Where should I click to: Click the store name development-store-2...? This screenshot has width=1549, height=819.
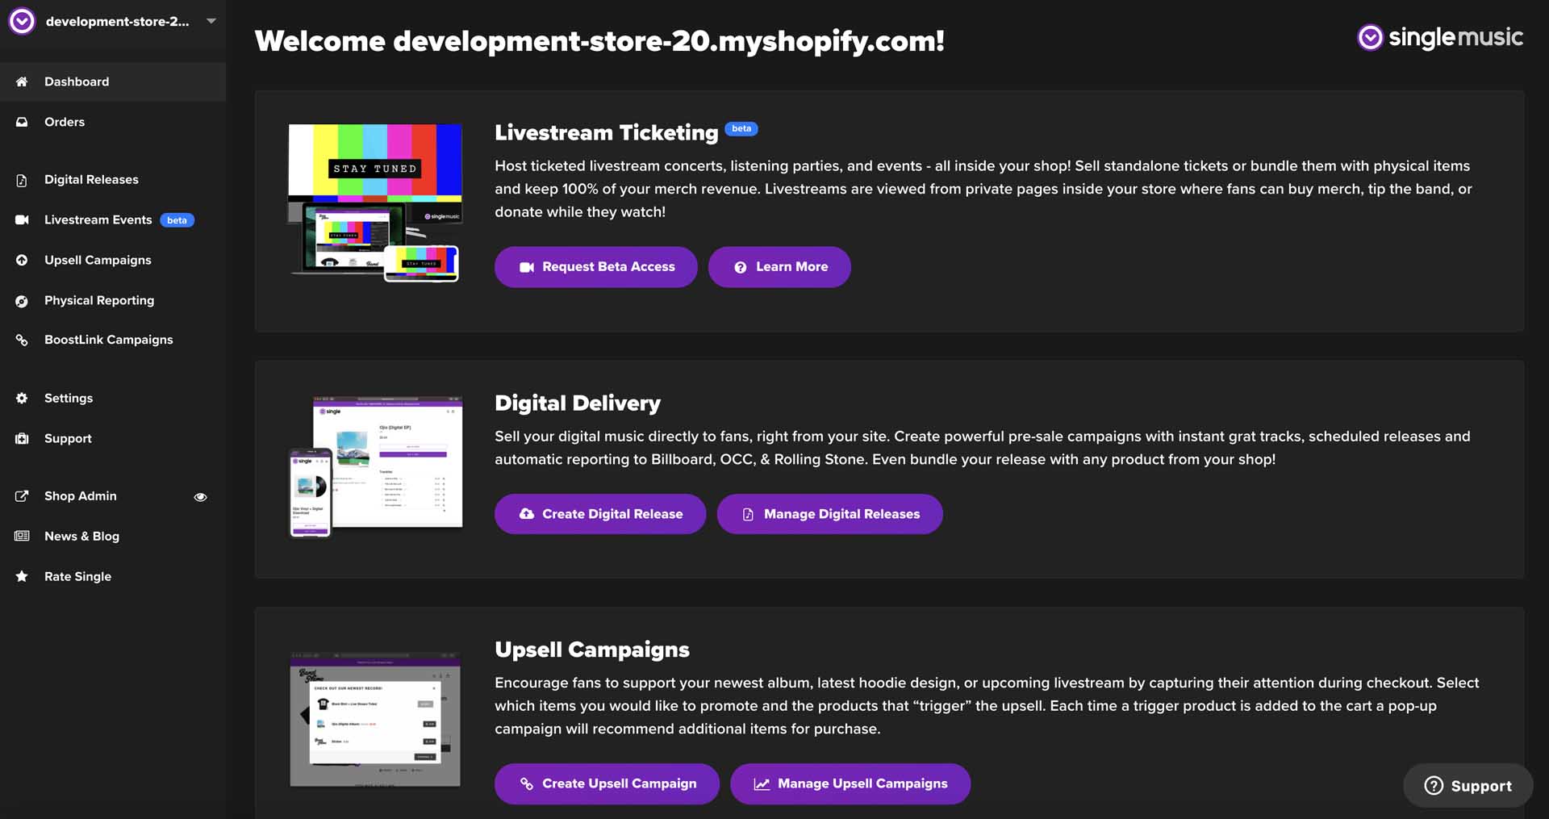coord(117,21)
